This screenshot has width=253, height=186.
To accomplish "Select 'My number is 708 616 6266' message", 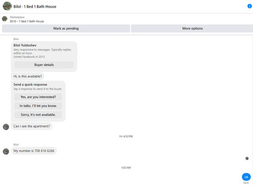I will [34, 151].
